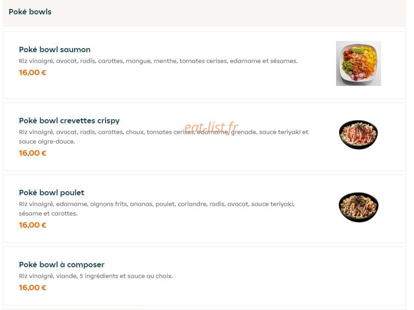Image resolution: width=414 pixels, height=310 pixels.
Task: Click the Poké bowl poulet picture
Action: (x=358, y=207)
